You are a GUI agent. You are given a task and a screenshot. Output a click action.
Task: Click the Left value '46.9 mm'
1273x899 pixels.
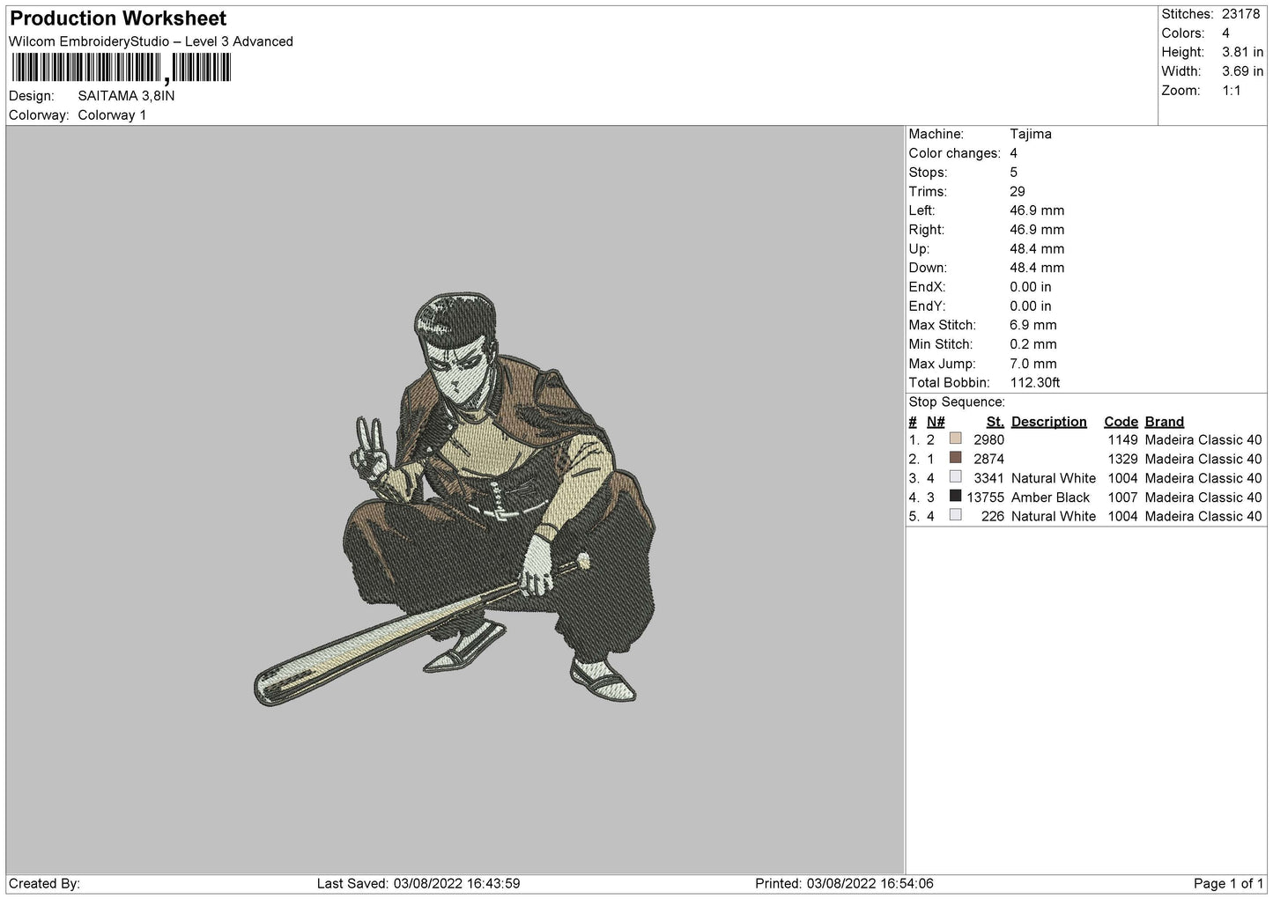1037,210
